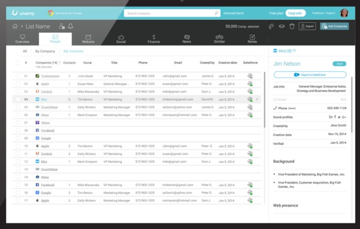Click the trash delete icon
360x229 pixels.
(292, 26)
